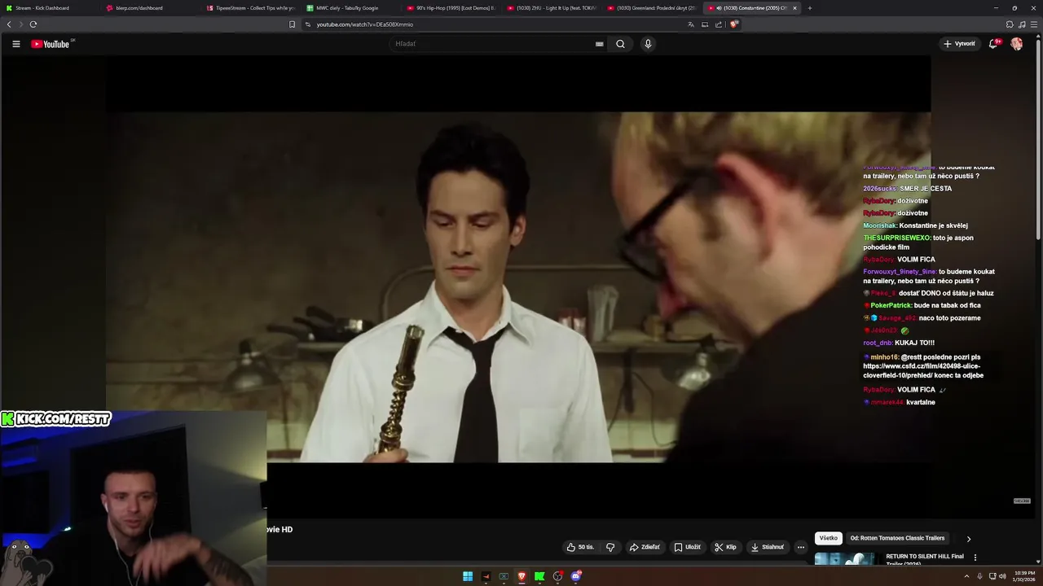Click the Vytvoriť create button
Screen dimensions: 1043x586
click(x=959, y=44)
